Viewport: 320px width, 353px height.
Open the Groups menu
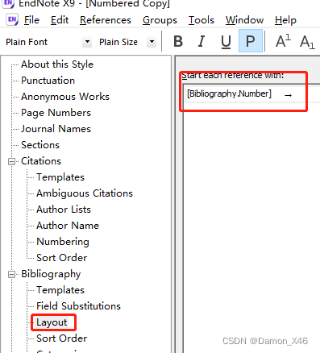(x=160, y=20)
